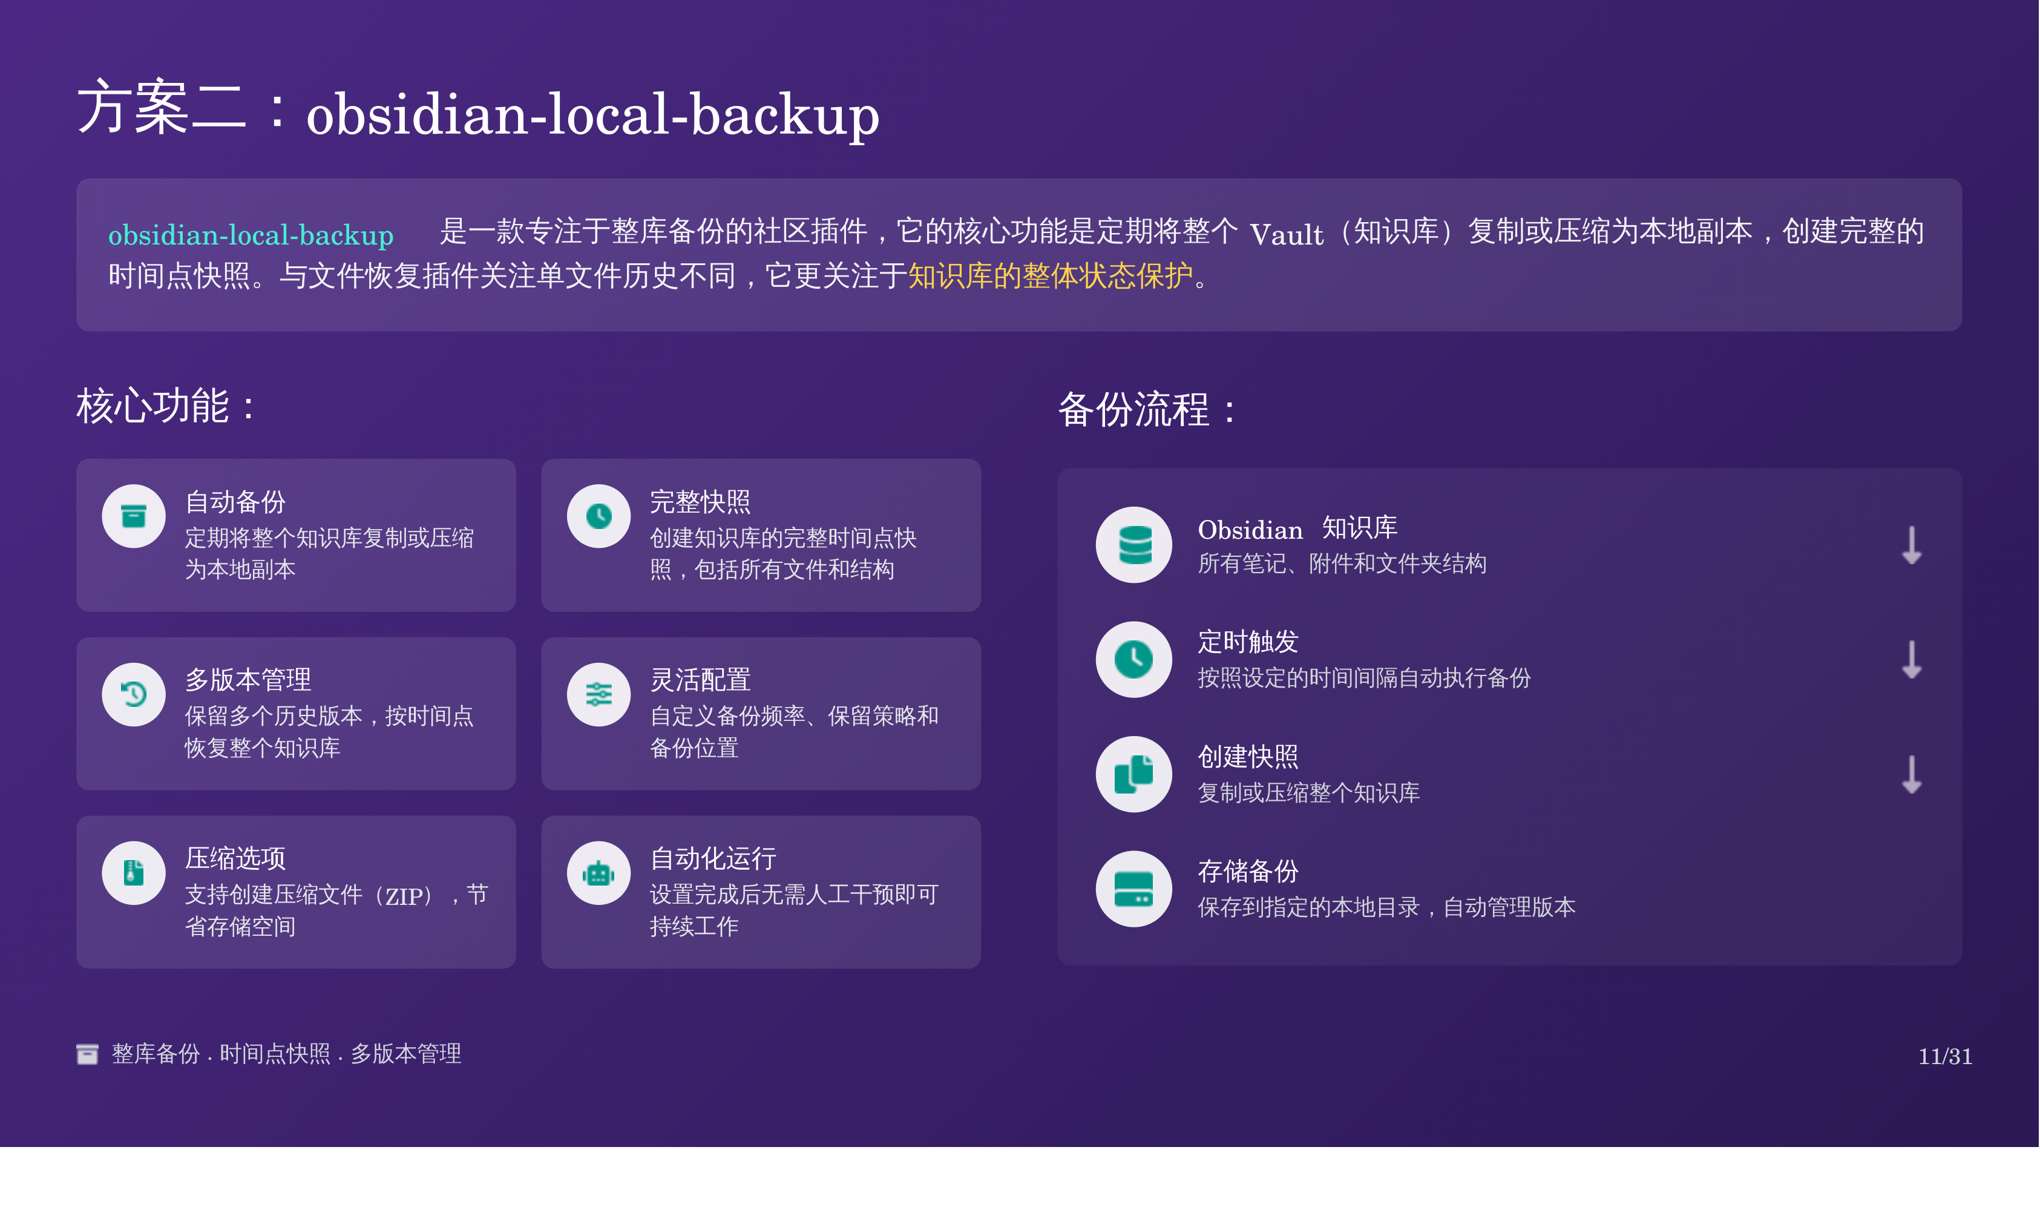Click the database icon for Obsidian 知识库
Screen dimensions: 2040x1213
(1134, 545)
